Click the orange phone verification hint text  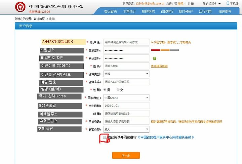pos(187,122)
